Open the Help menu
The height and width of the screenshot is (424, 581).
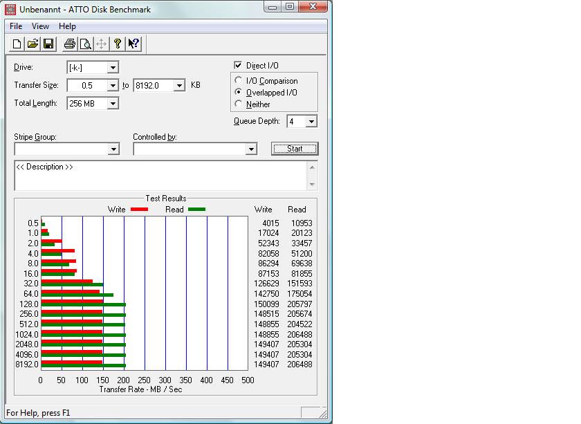(67, 26)
